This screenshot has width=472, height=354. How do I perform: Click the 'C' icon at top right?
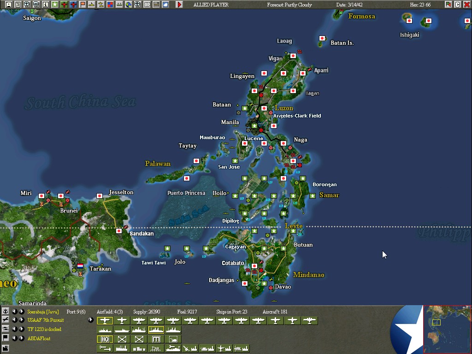pyautogui.click(x=457, y=5)
